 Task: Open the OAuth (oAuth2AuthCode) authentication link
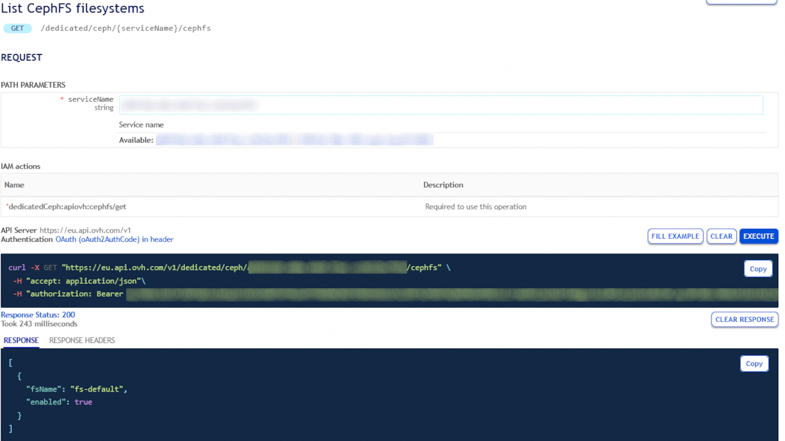point(114,239)
